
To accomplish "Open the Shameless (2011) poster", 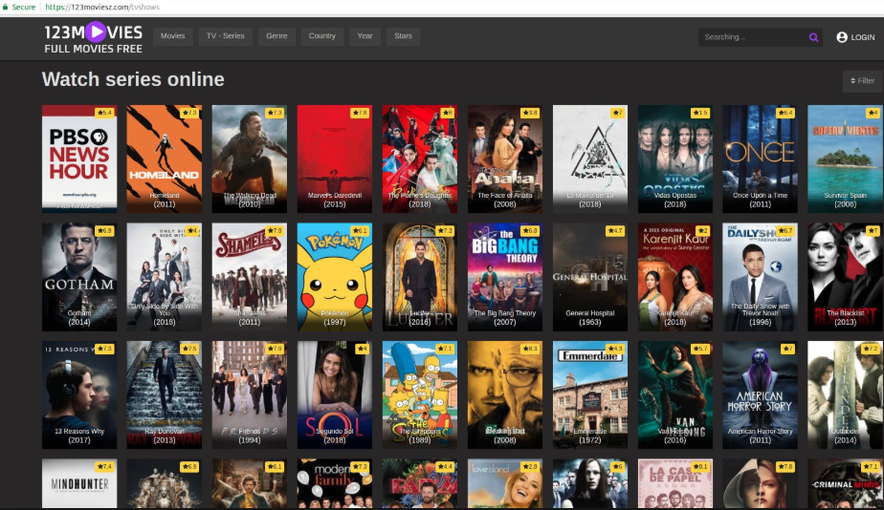I will click(x=249, y=277).
